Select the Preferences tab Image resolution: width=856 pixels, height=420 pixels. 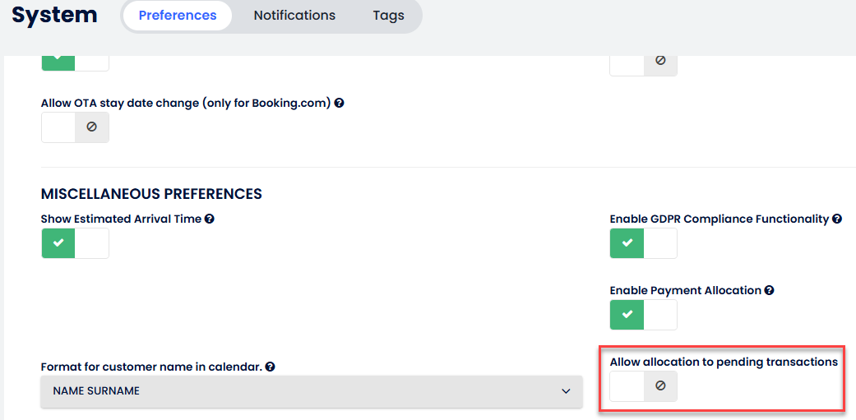click(178, 16)
